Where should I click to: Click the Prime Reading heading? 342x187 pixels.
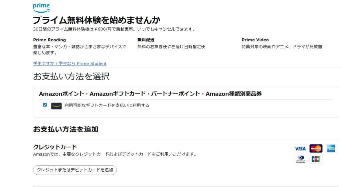[x=49, y=40]
